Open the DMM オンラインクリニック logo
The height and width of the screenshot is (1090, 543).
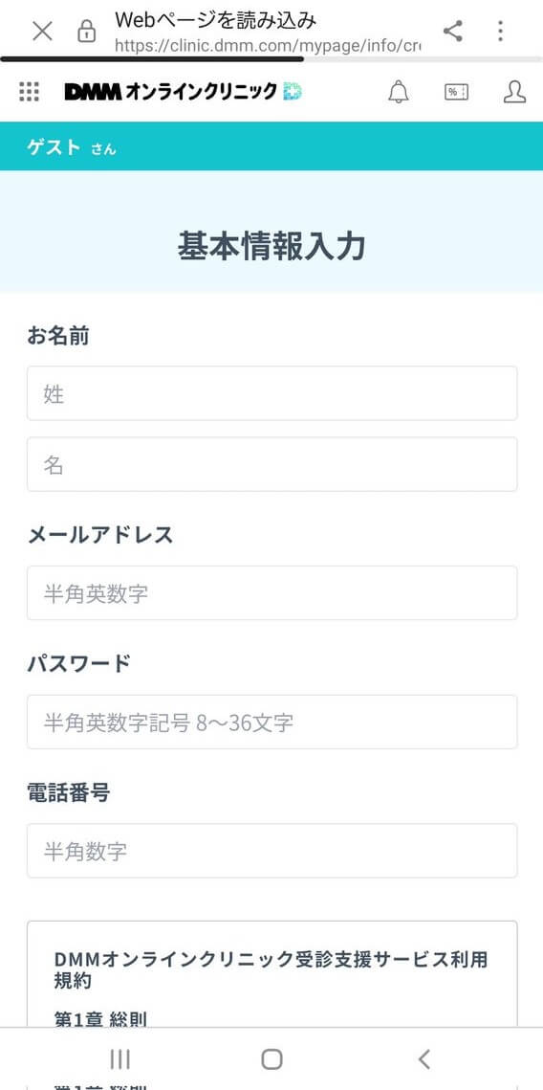[x=184, y=92]
